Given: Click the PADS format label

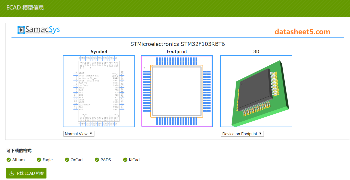Looking at the screenshot, I should click(x=106, y=160).
